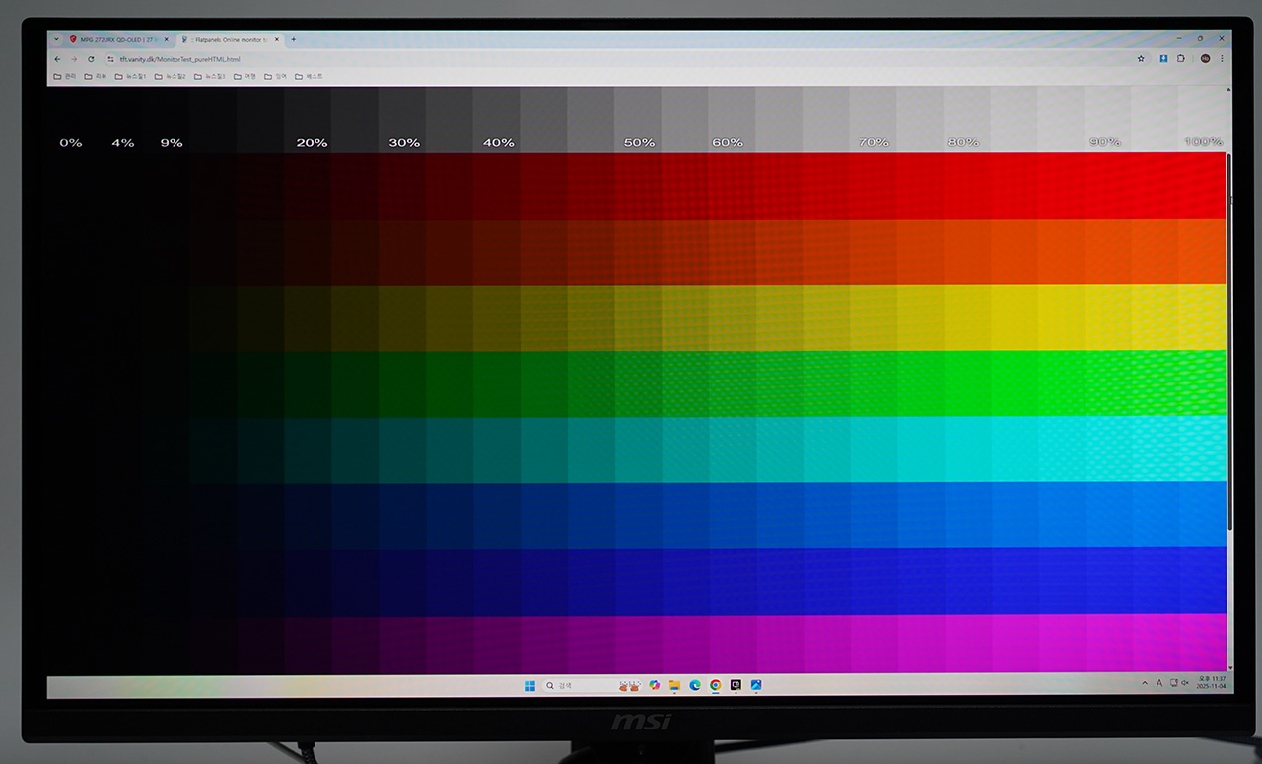Open Copilot from the taskbar
Image resolution: width=1262 pixels, height=764 pixels.
coord(654,685)
